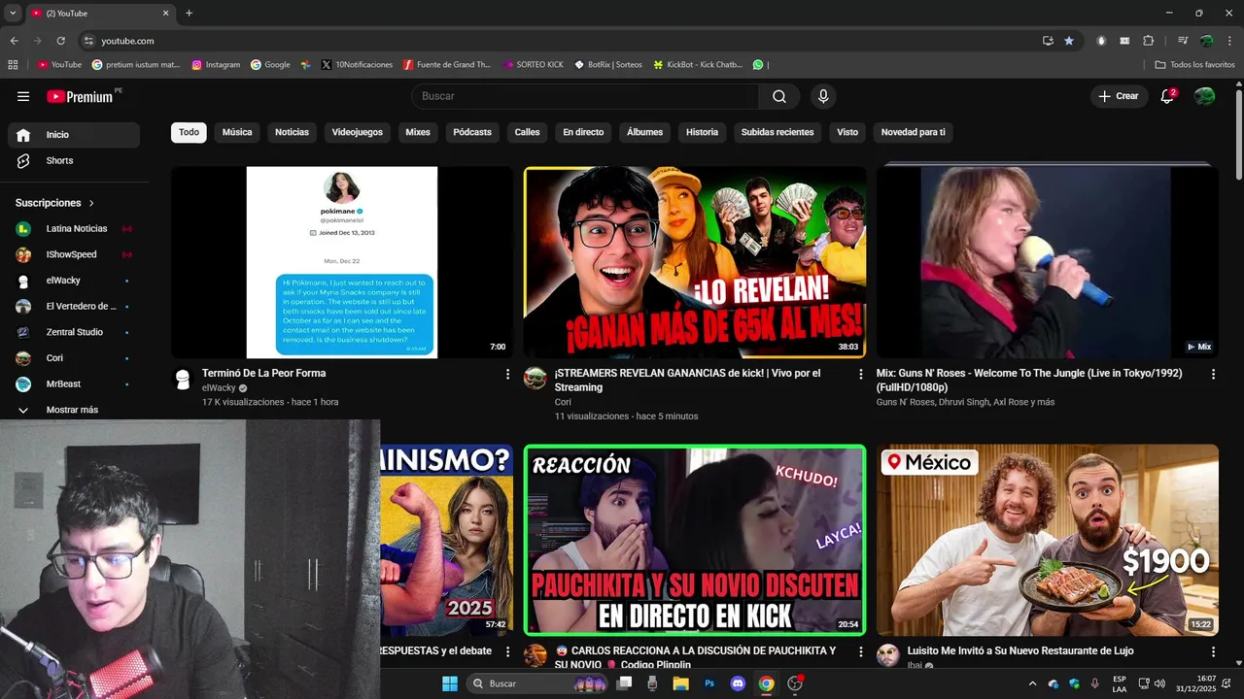The width and height of the screenshot is (1244, 699).
Task: Open 10Notificaciones bookmark
Action: click(357, 65)
